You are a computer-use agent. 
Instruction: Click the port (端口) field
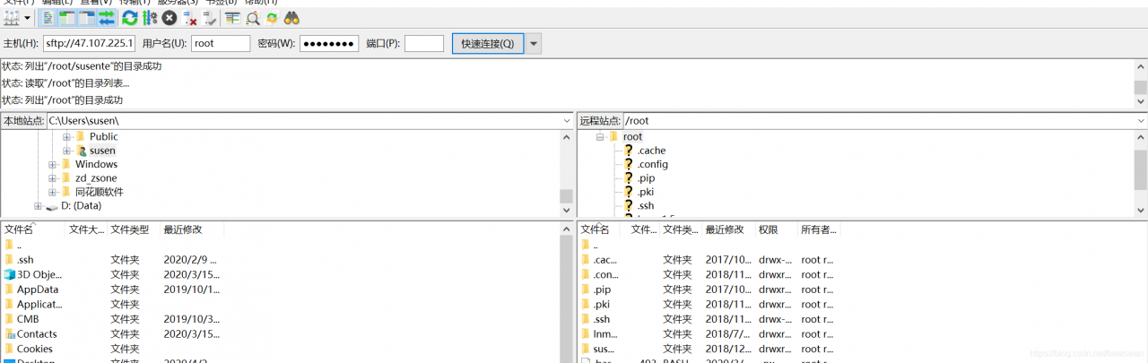pyautogui.click(x=424, y=43)
